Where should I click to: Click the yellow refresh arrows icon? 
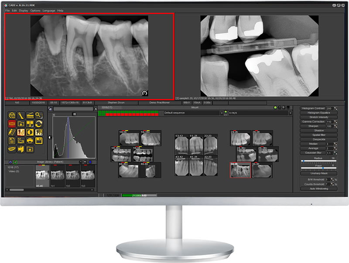pyautogui.click(x=39, y=124)
